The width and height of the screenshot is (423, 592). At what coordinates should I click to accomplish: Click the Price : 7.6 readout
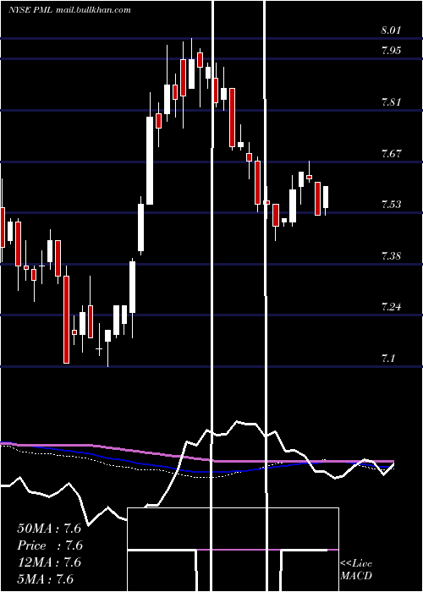[x=50, y=545]
